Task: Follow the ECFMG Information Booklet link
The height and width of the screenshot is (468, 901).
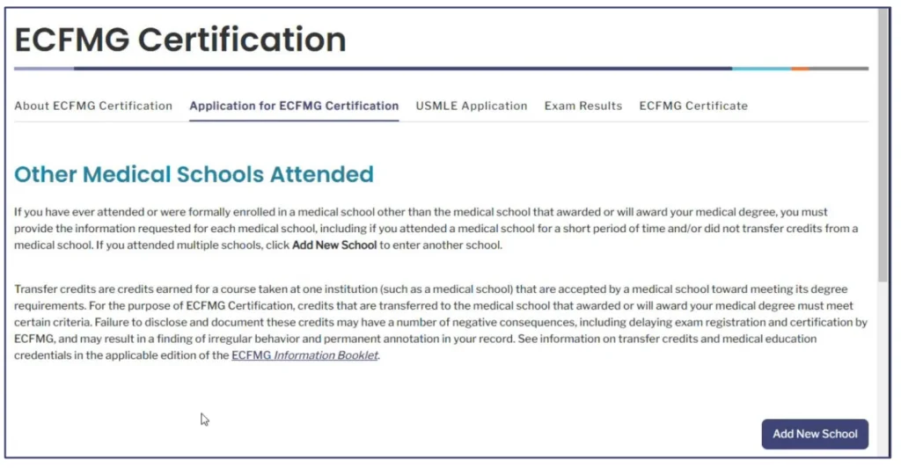Action: point(304,355)
